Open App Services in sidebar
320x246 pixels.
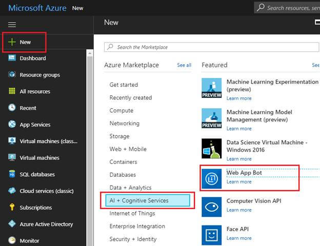[x=35, y=125]
